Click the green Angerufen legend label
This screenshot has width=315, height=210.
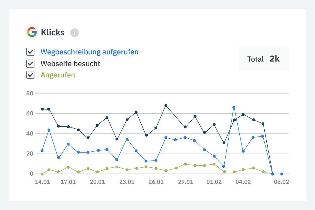(58, 75)
